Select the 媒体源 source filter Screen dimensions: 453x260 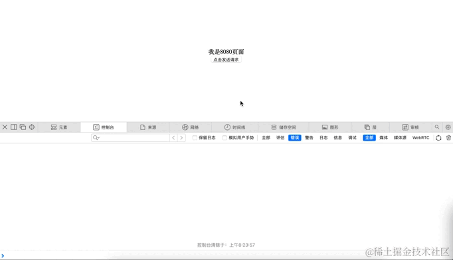(400, 138)
